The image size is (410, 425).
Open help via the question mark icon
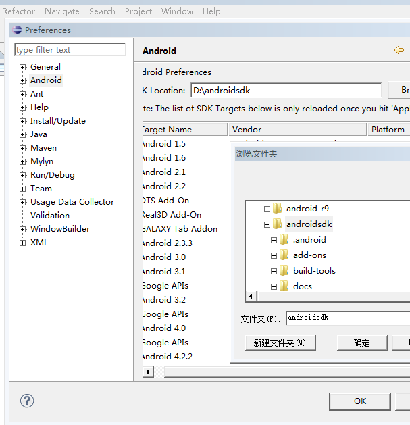[27, 401]
